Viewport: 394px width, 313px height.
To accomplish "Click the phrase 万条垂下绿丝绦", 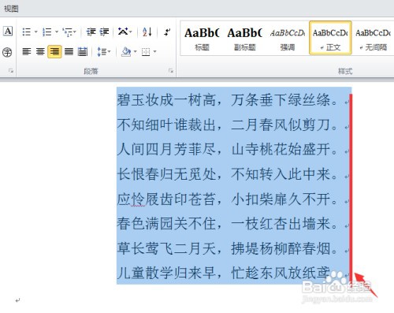I will point(281,100).
